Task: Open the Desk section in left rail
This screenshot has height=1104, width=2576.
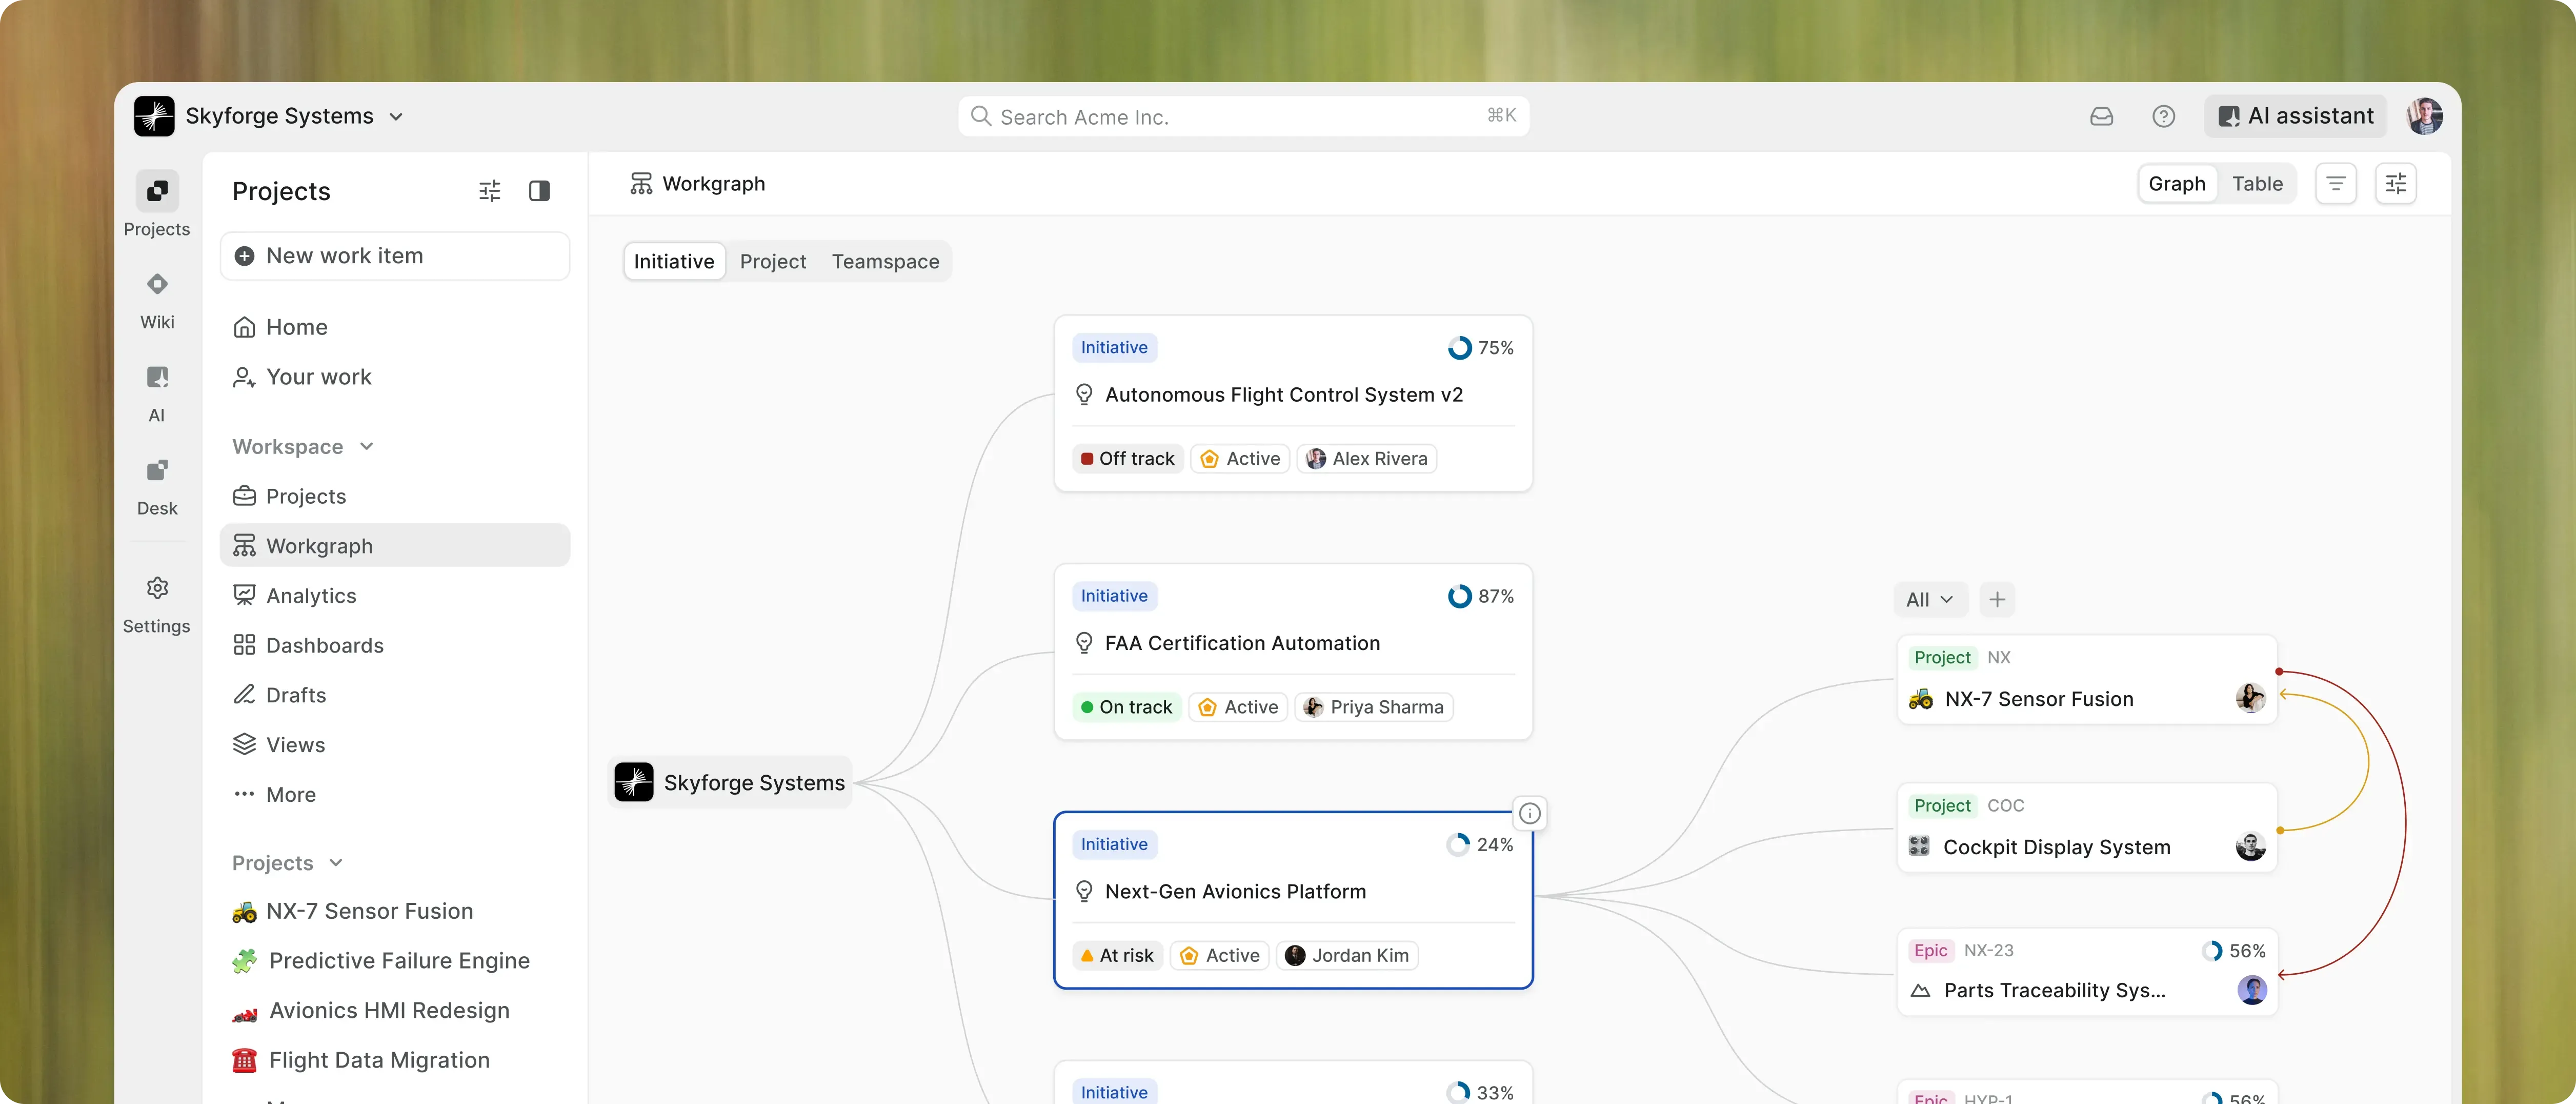Action: click(x=157, y=485)
